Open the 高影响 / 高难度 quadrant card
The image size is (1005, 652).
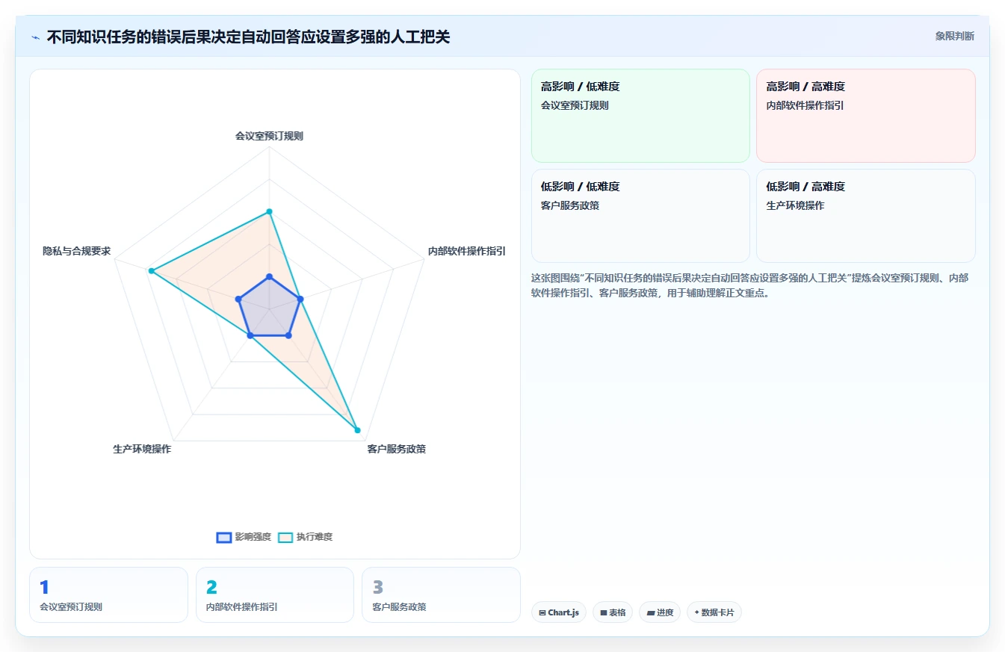tap(866, 116)
